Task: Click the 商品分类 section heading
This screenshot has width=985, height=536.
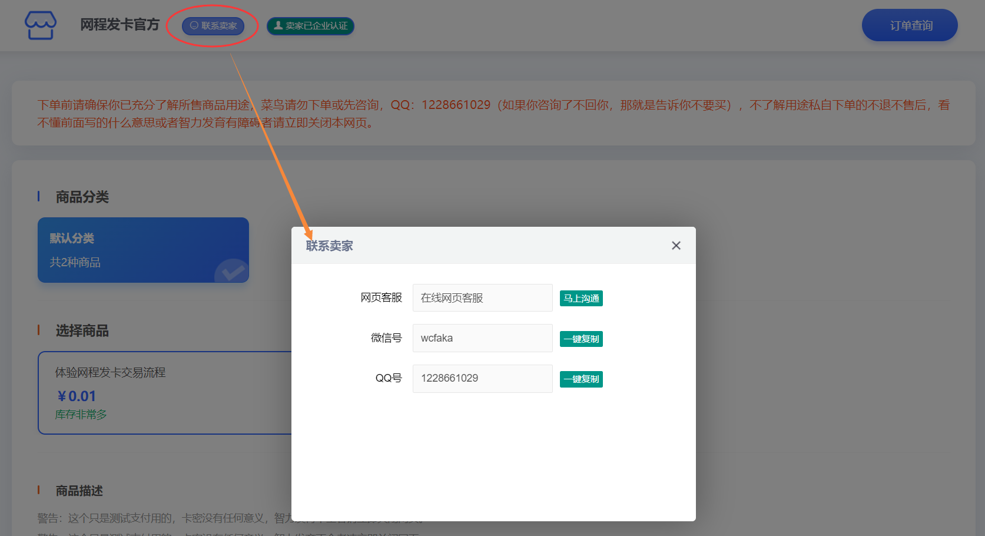Action: (82, 197)
